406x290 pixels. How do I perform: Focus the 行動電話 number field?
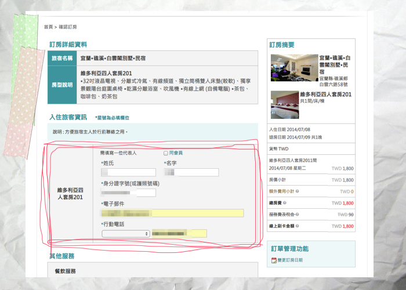click(179, 234)
